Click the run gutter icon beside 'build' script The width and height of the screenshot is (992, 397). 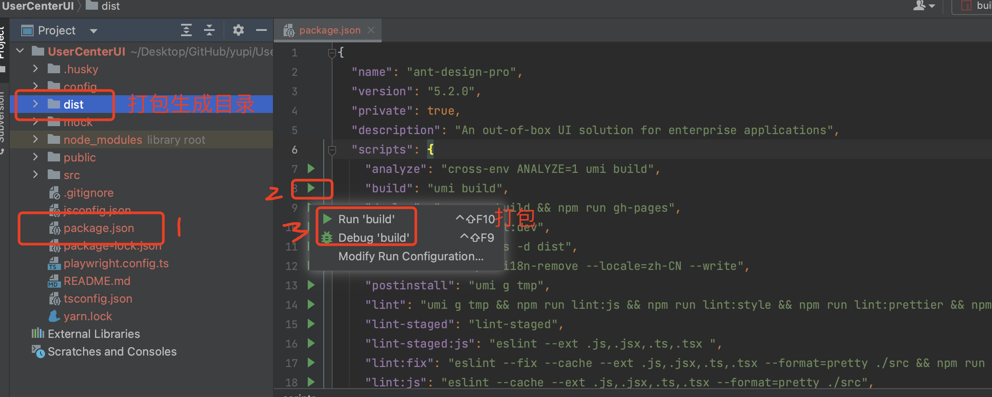[x=312, y=189]
